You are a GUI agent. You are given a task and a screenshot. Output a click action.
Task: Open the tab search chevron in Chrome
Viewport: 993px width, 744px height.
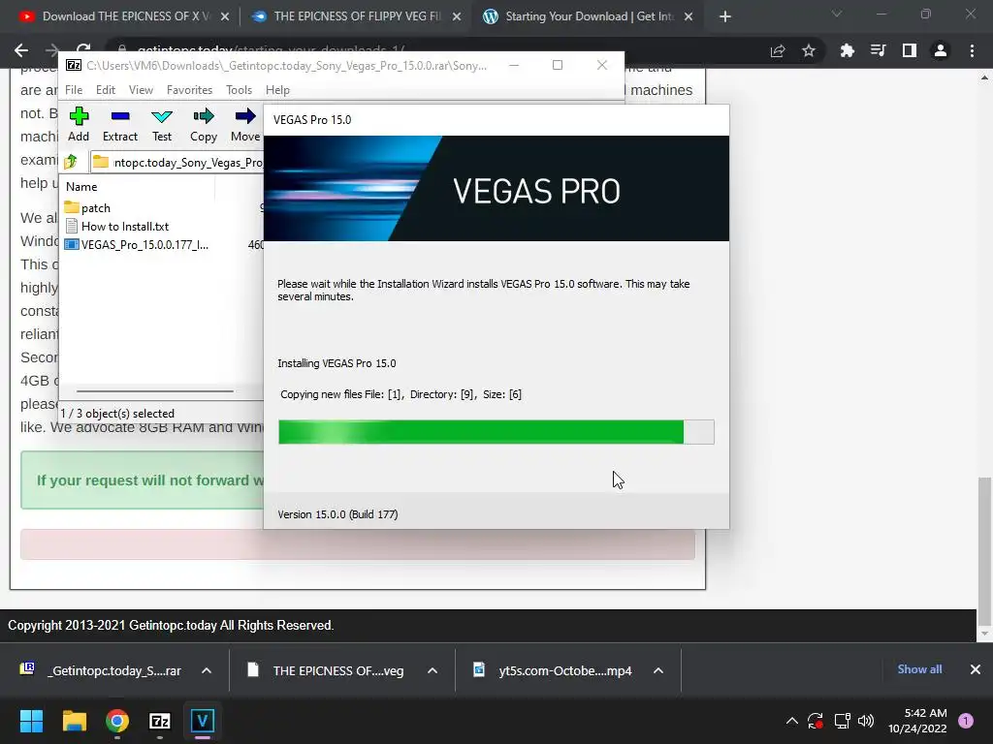point(837,14)
